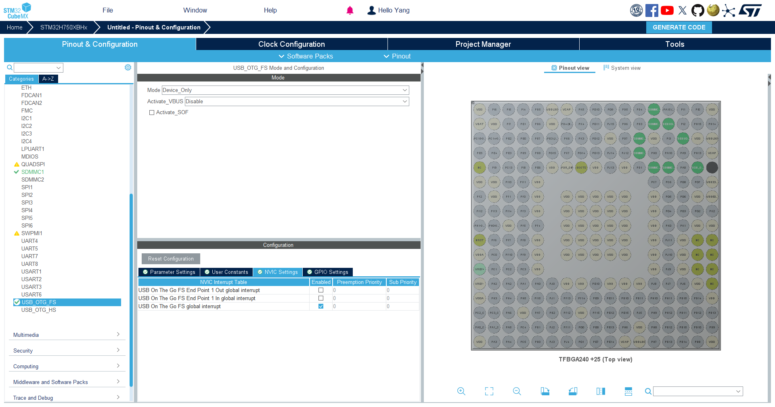
Task: Switch to System view
Action: pos(622,68)
